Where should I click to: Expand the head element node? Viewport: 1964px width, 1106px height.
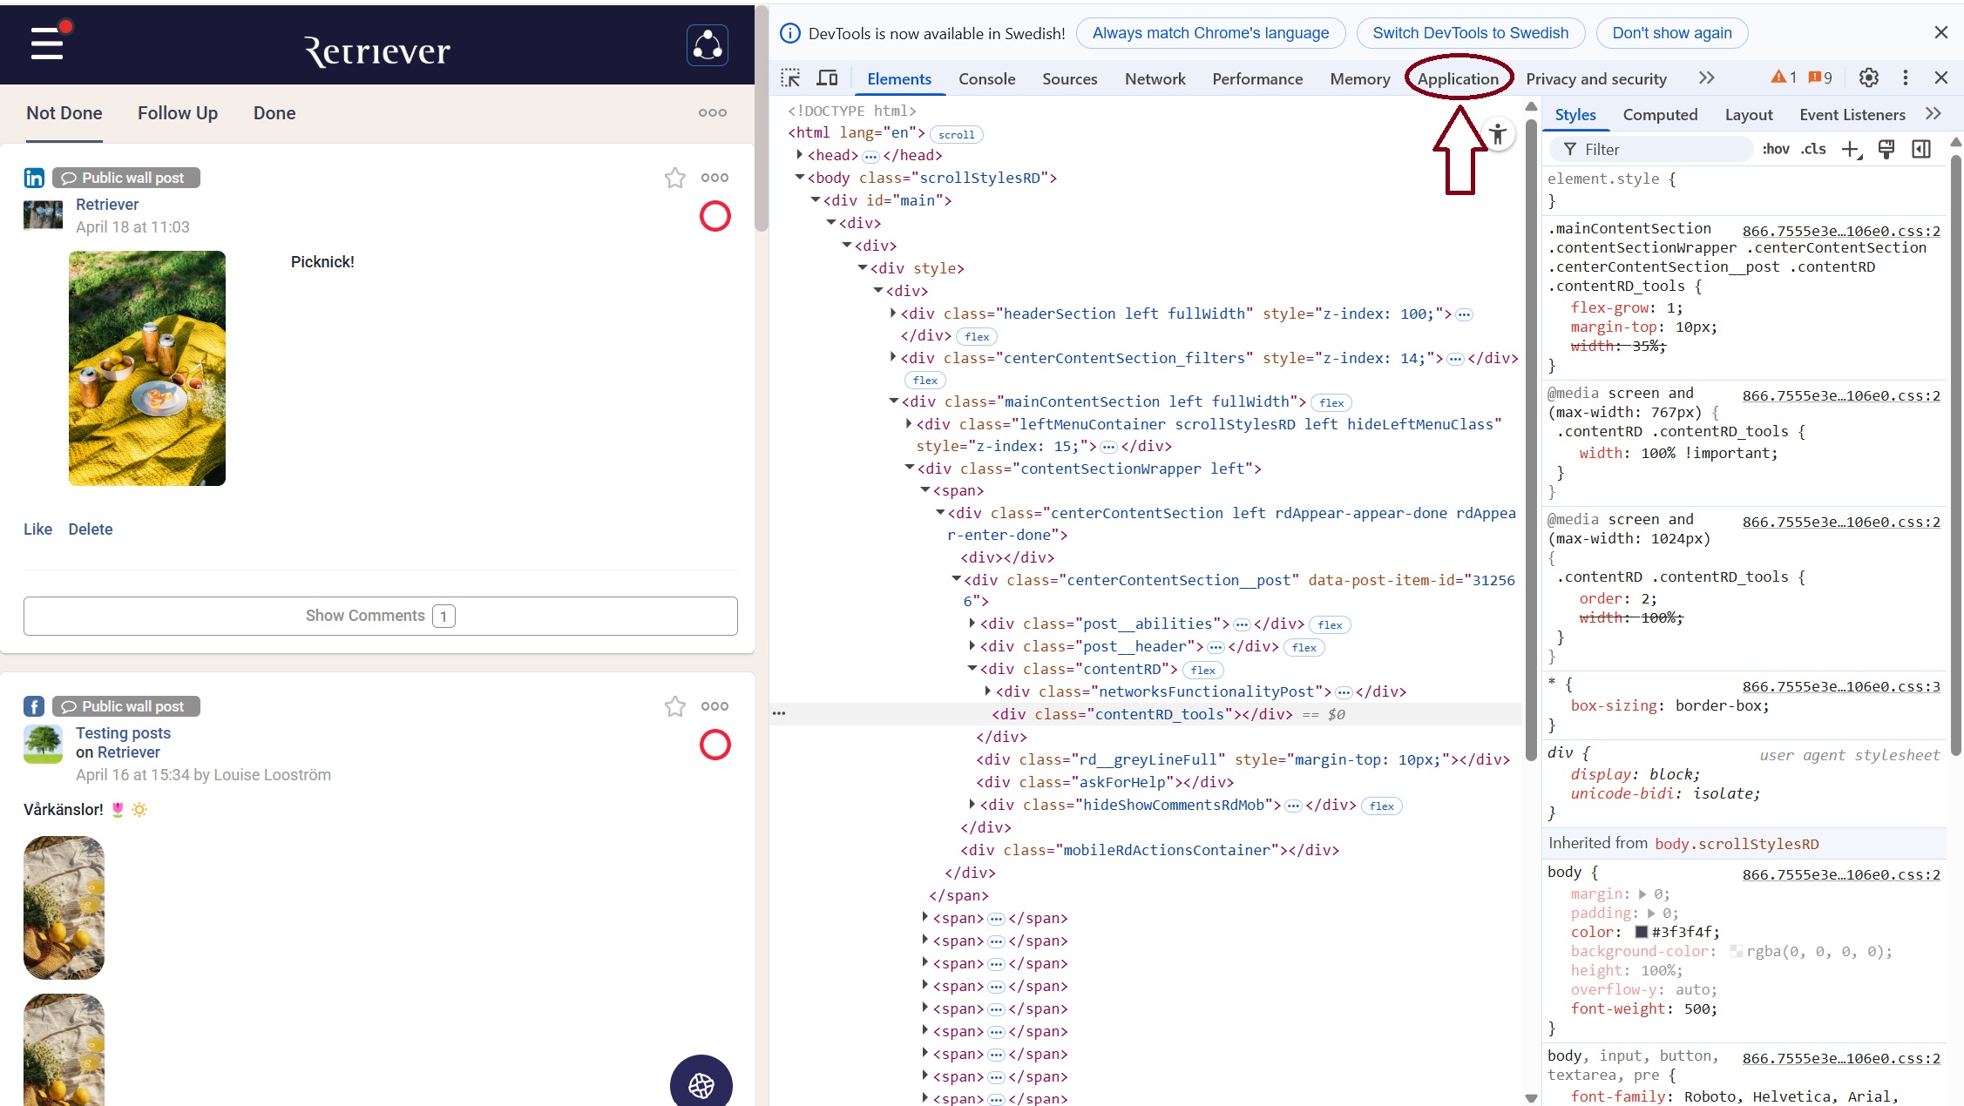[x=799, y=154]
